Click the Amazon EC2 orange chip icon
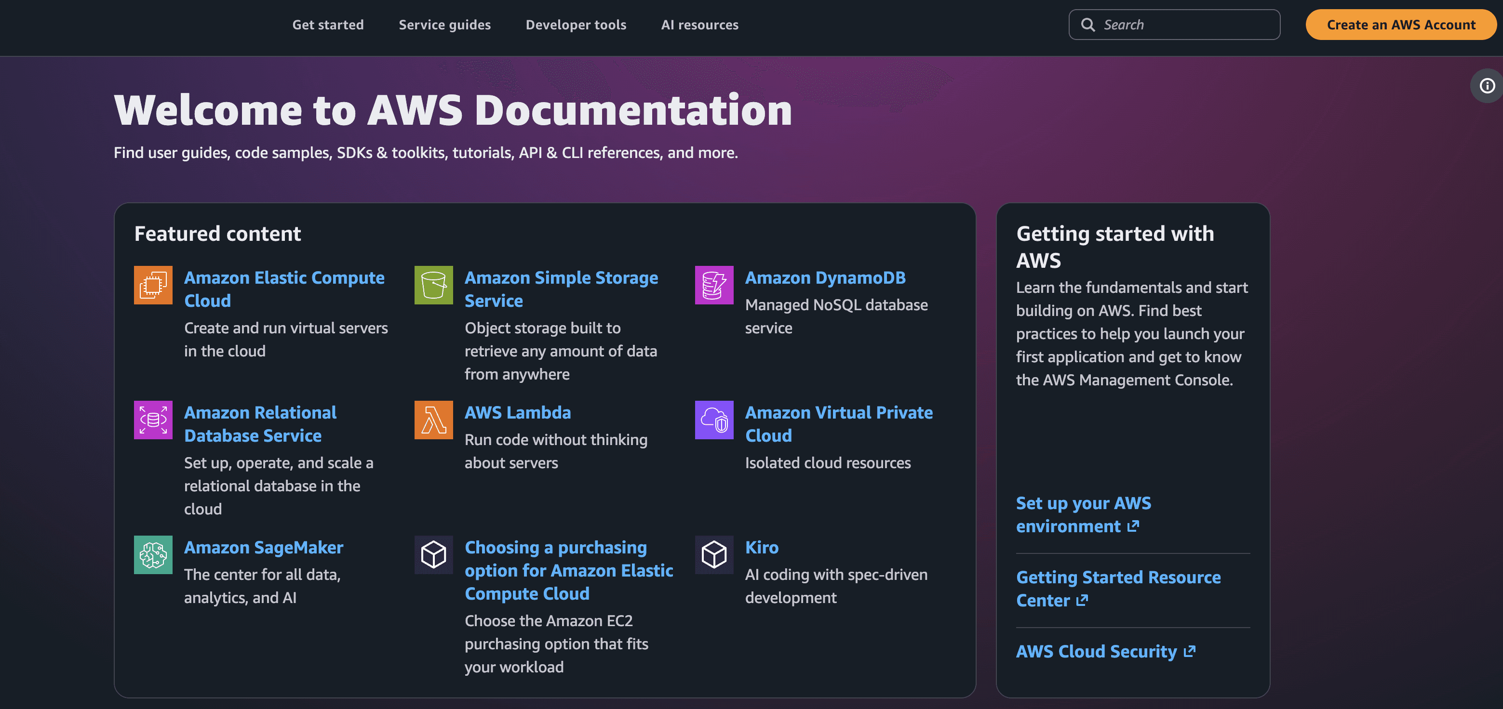Viewport: 1503px width, 709px height. (153, 285)
